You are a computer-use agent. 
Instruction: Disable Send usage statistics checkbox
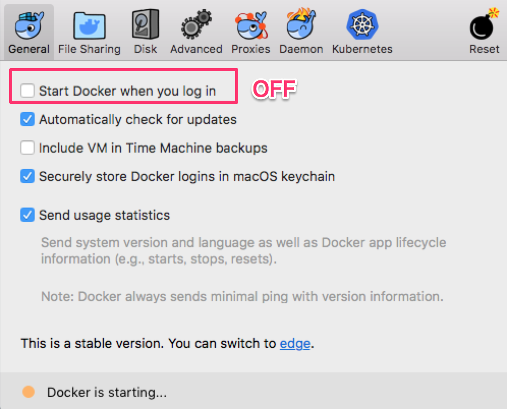coord(27,215)
